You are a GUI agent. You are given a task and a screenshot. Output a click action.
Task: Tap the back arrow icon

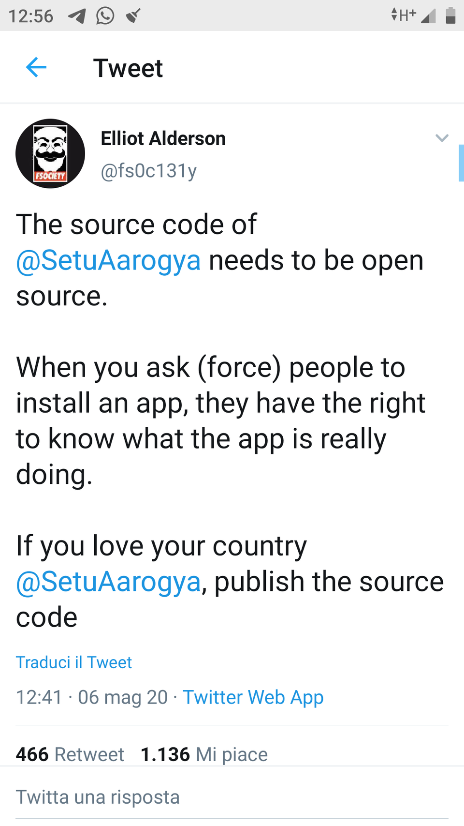(36, 67)
